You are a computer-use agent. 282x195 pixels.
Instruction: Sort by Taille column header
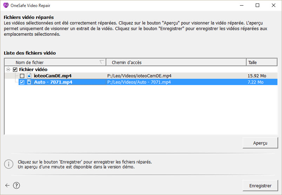click(261, 62)
